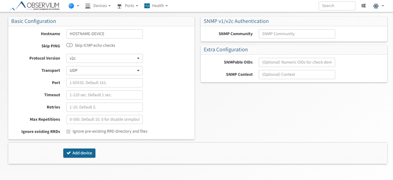
Task: Click the Ports network icon
Action: click(120, 6)
